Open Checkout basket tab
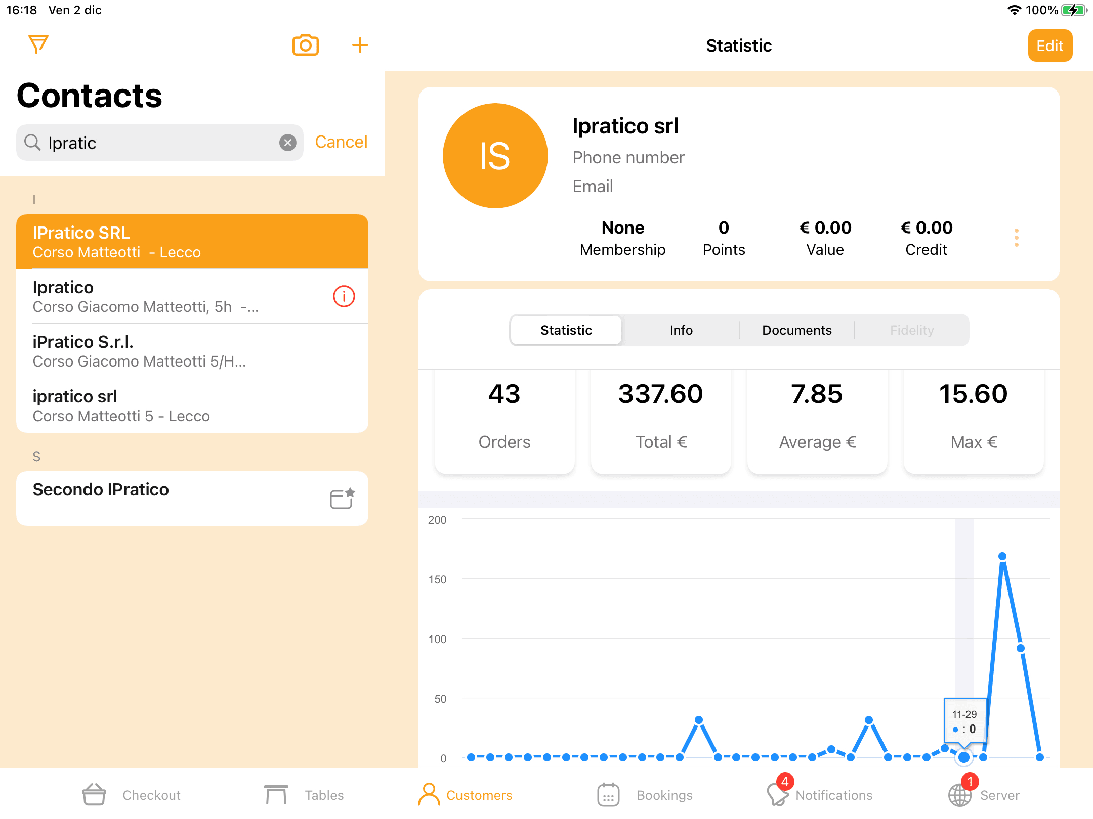This screenshot has height=819, width=1093. [95, 795]
